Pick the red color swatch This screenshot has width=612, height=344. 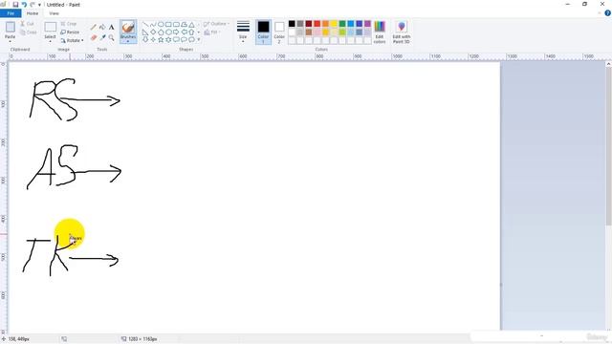317,24
